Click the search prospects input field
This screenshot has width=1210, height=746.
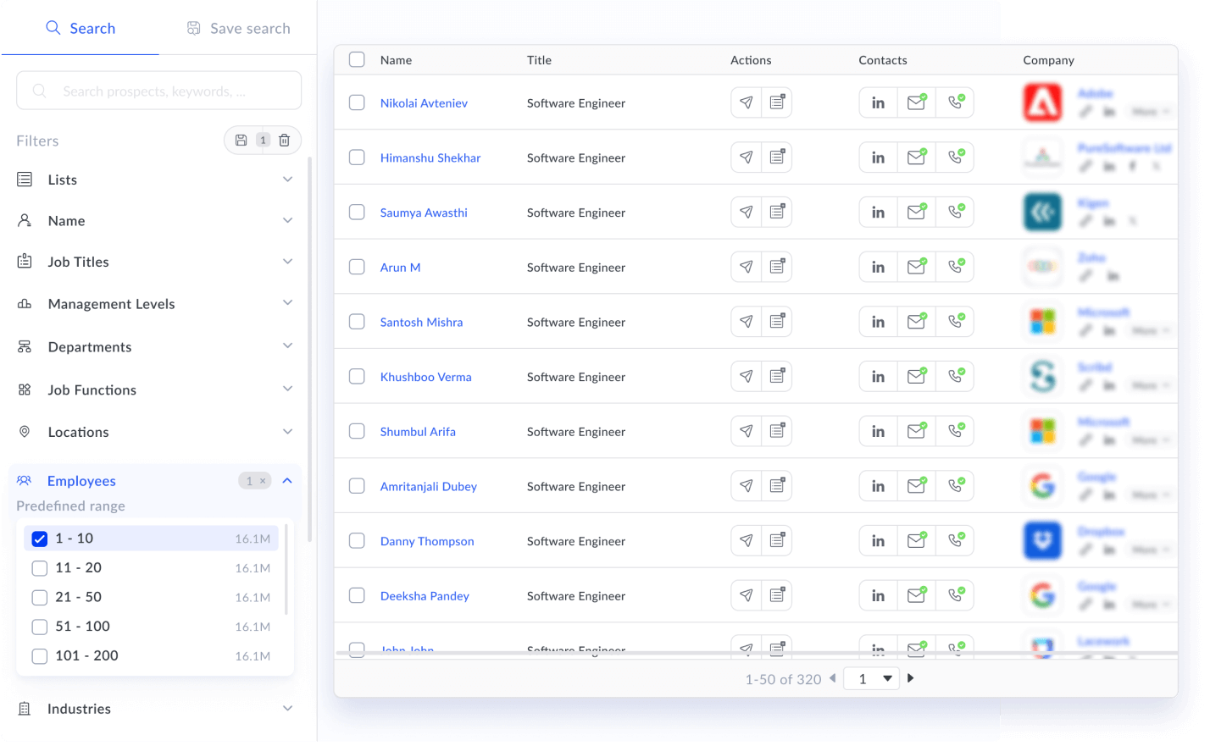point(158,91)
